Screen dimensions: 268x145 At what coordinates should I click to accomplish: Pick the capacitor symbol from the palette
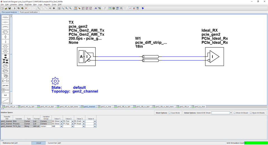tap(5, 22)
